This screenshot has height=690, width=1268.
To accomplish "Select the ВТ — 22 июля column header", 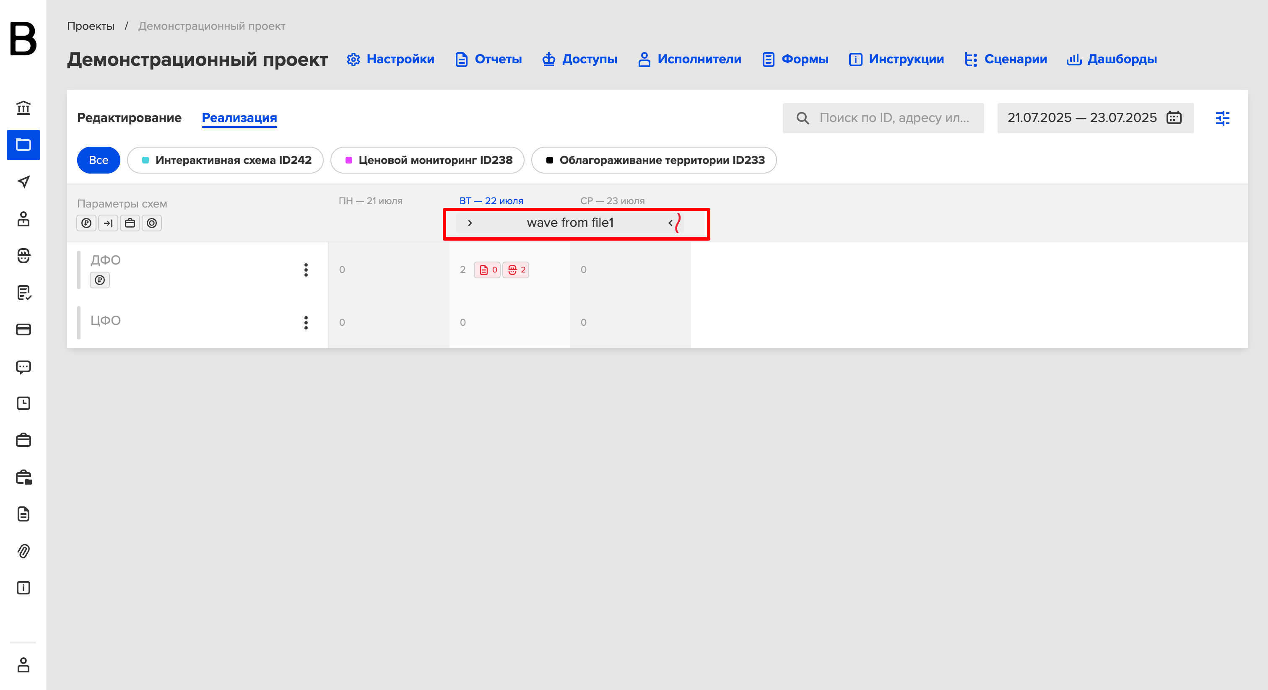I will coord(491,201).
